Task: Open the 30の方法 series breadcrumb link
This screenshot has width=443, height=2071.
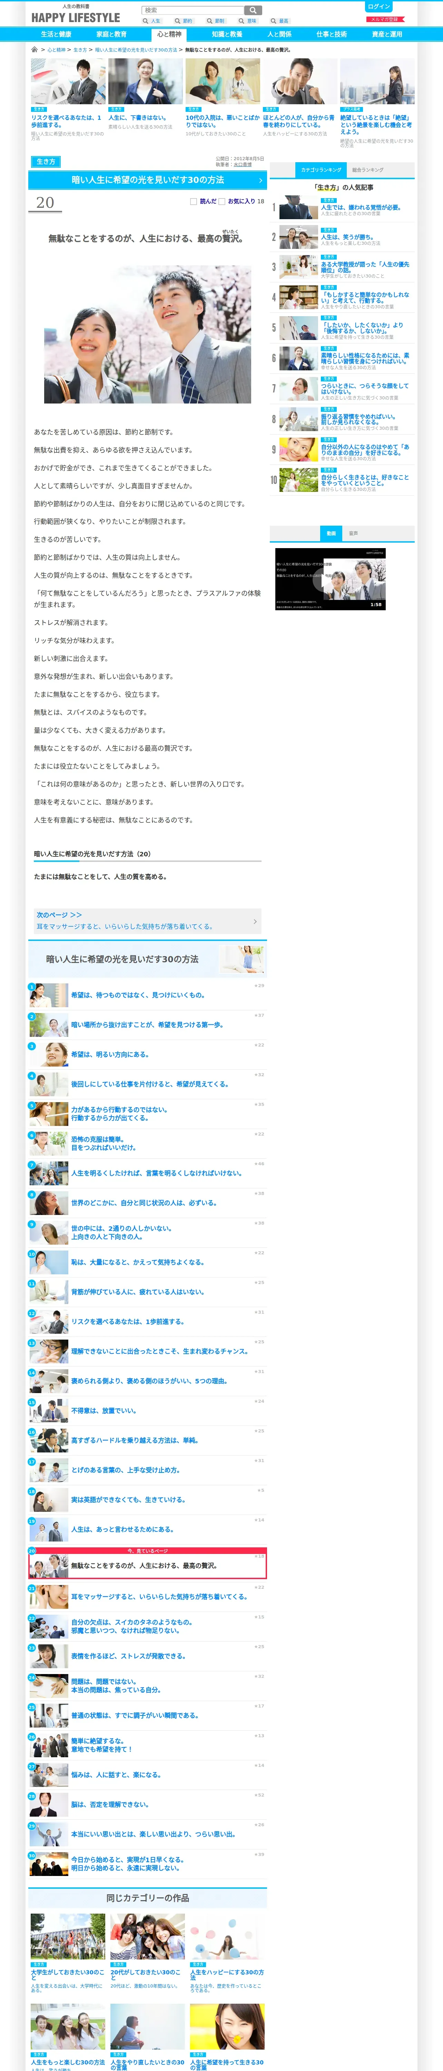Action: (136, 50)
